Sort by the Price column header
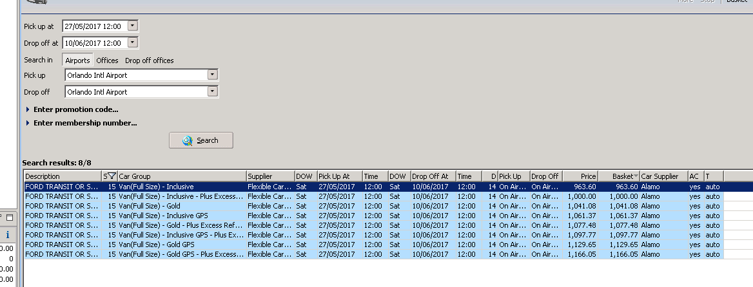Image resolution: width=753 pixels, height=287 pixels. coord(580,176)
